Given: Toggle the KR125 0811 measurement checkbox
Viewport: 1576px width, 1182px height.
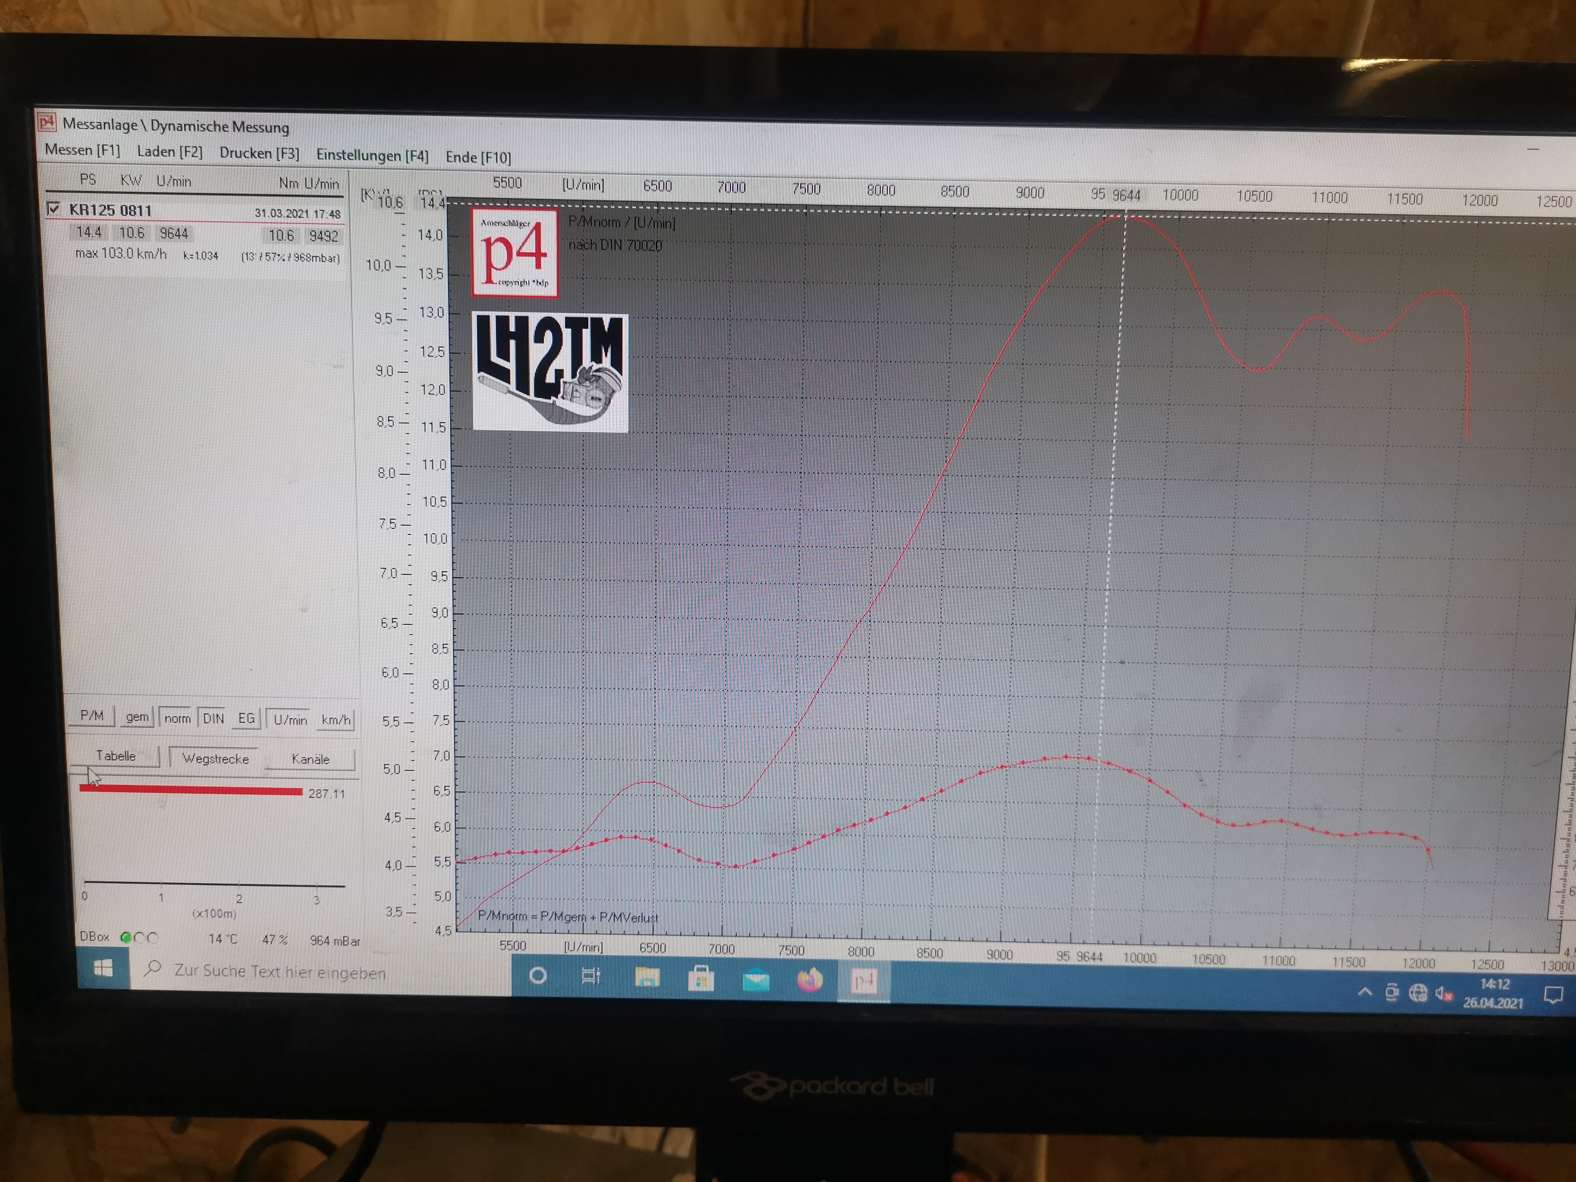Looking at the screenshot, I should point(54,209).
